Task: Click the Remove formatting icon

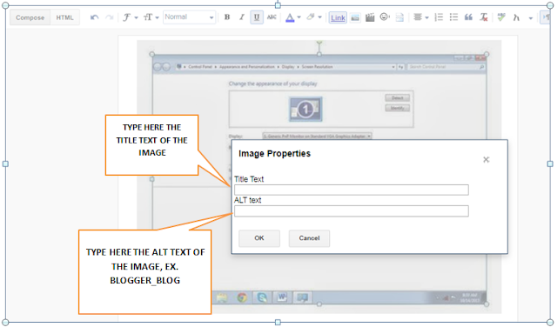Action: (484, 17)
